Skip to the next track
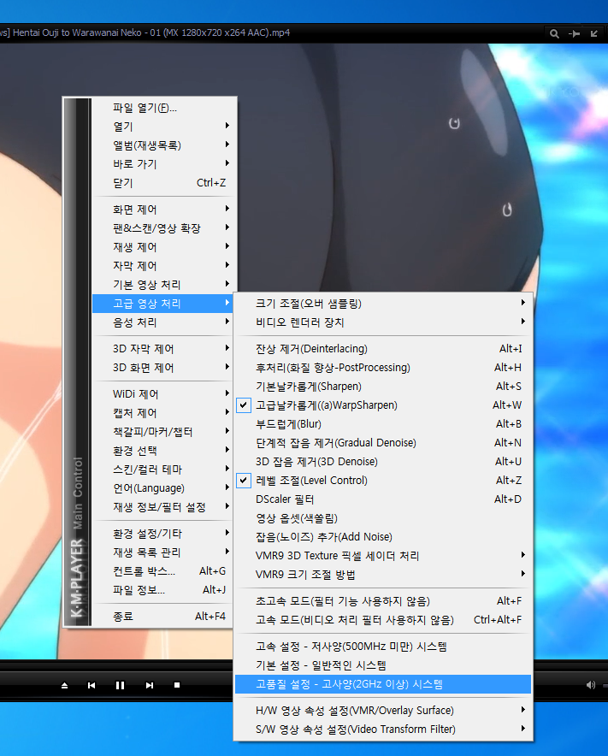The height and width of the screenshot is (756, 608). [149, 685]
